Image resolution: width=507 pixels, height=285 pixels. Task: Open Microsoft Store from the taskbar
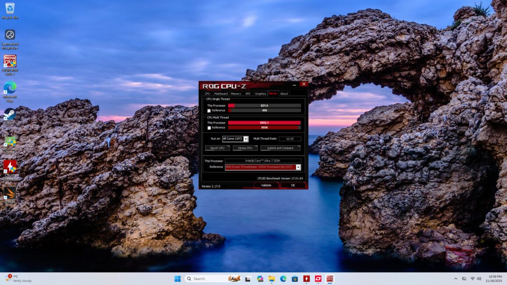point(295,278)
